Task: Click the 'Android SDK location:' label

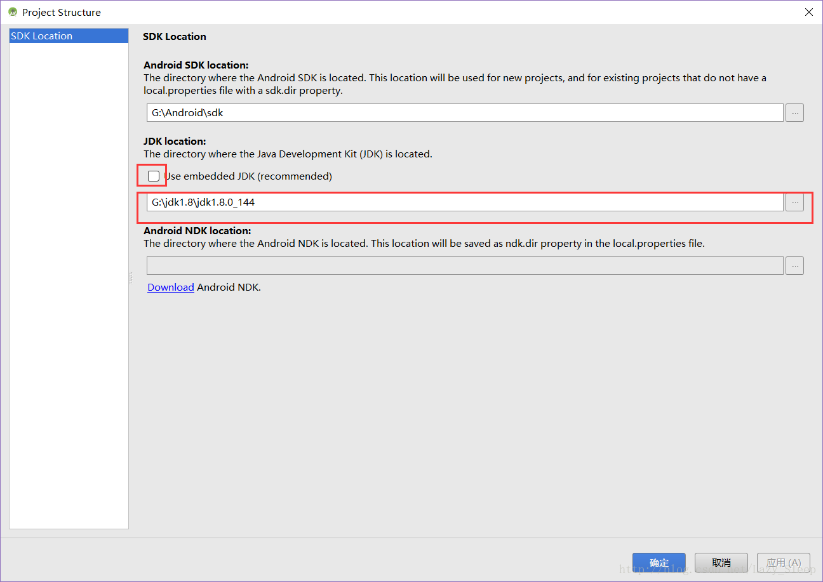Action: click(x=196, y=65)
